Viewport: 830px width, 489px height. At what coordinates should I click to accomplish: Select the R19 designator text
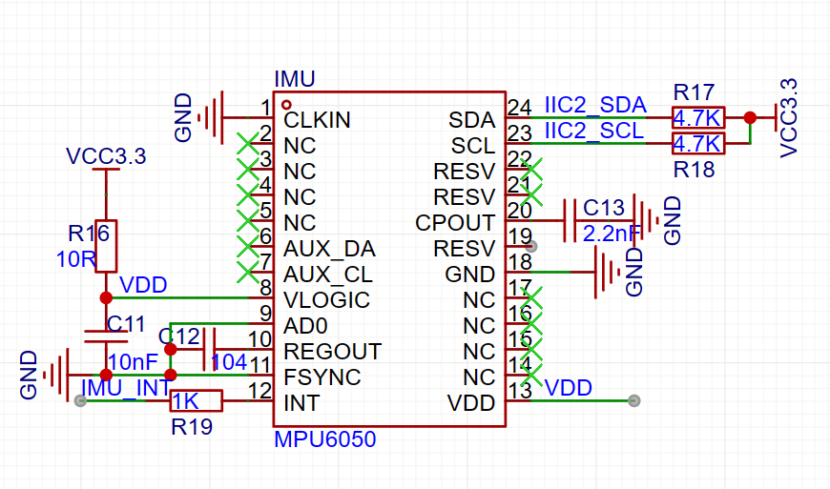coord(192,427)
